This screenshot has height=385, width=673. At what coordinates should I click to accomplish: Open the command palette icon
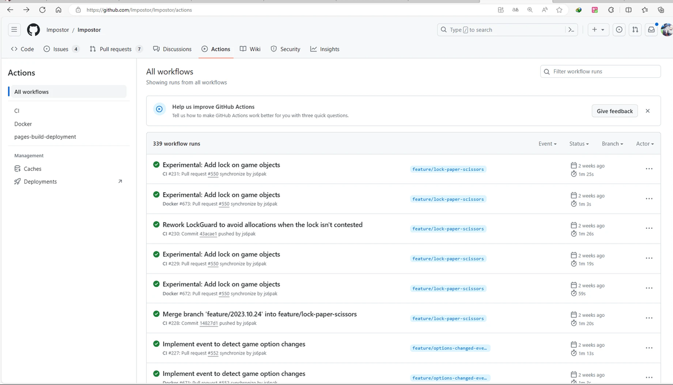point(571,30)
